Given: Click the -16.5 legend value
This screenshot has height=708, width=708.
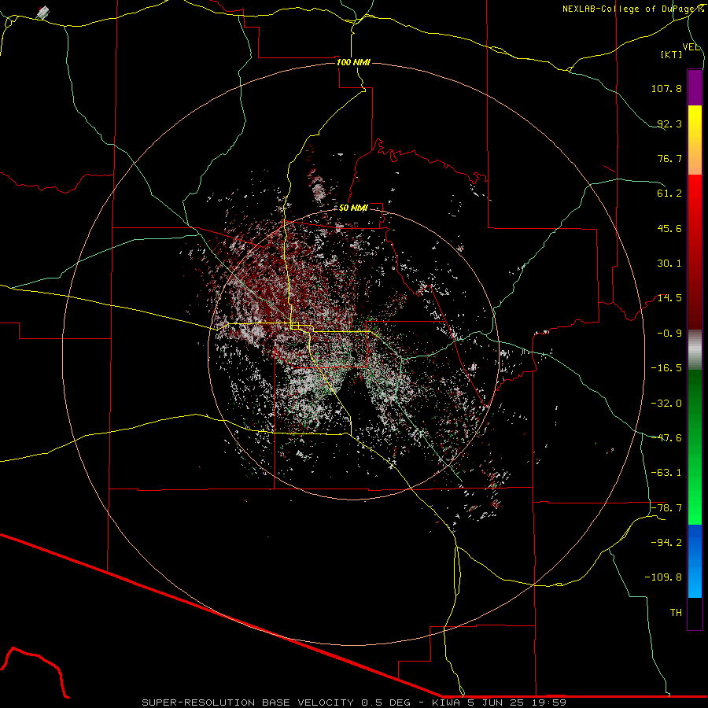Looking at the screenshot, I should (x=666, y=368).
